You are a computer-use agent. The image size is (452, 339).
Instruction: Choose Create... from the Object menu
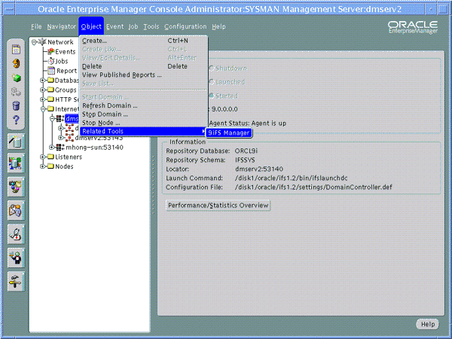pyautogui.click(x=143, y=41)
